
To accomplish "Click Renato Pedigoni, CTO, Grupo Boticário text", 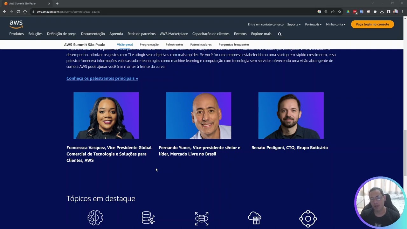I will 290,148.
